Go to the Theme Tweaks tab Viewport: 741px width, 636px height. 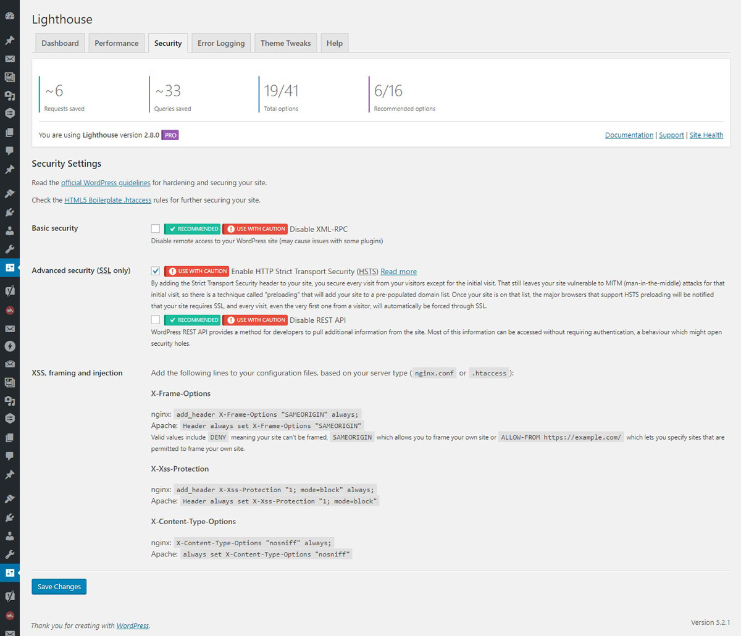click(285, 43)
